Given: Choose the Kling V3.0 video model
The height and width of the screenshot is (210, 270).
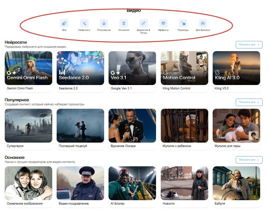Looking at the screenshot, I should [236, 71].
